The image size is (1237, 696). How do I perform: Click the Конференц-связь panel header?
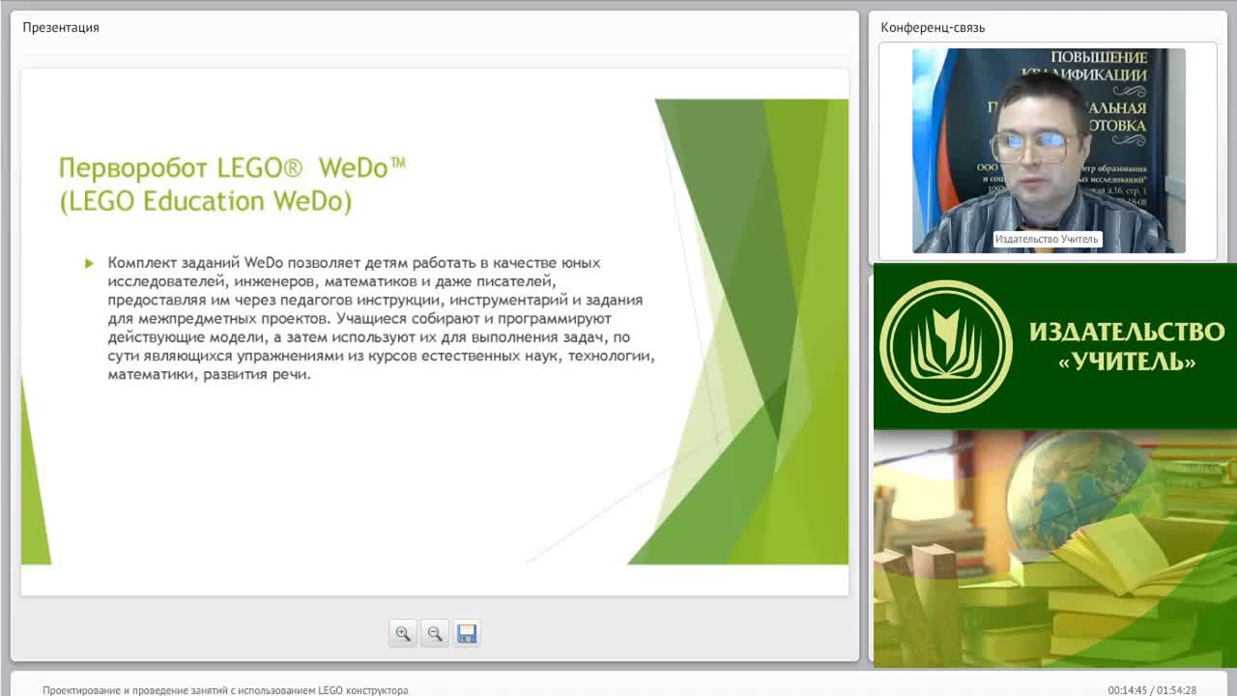pos(933,27)
